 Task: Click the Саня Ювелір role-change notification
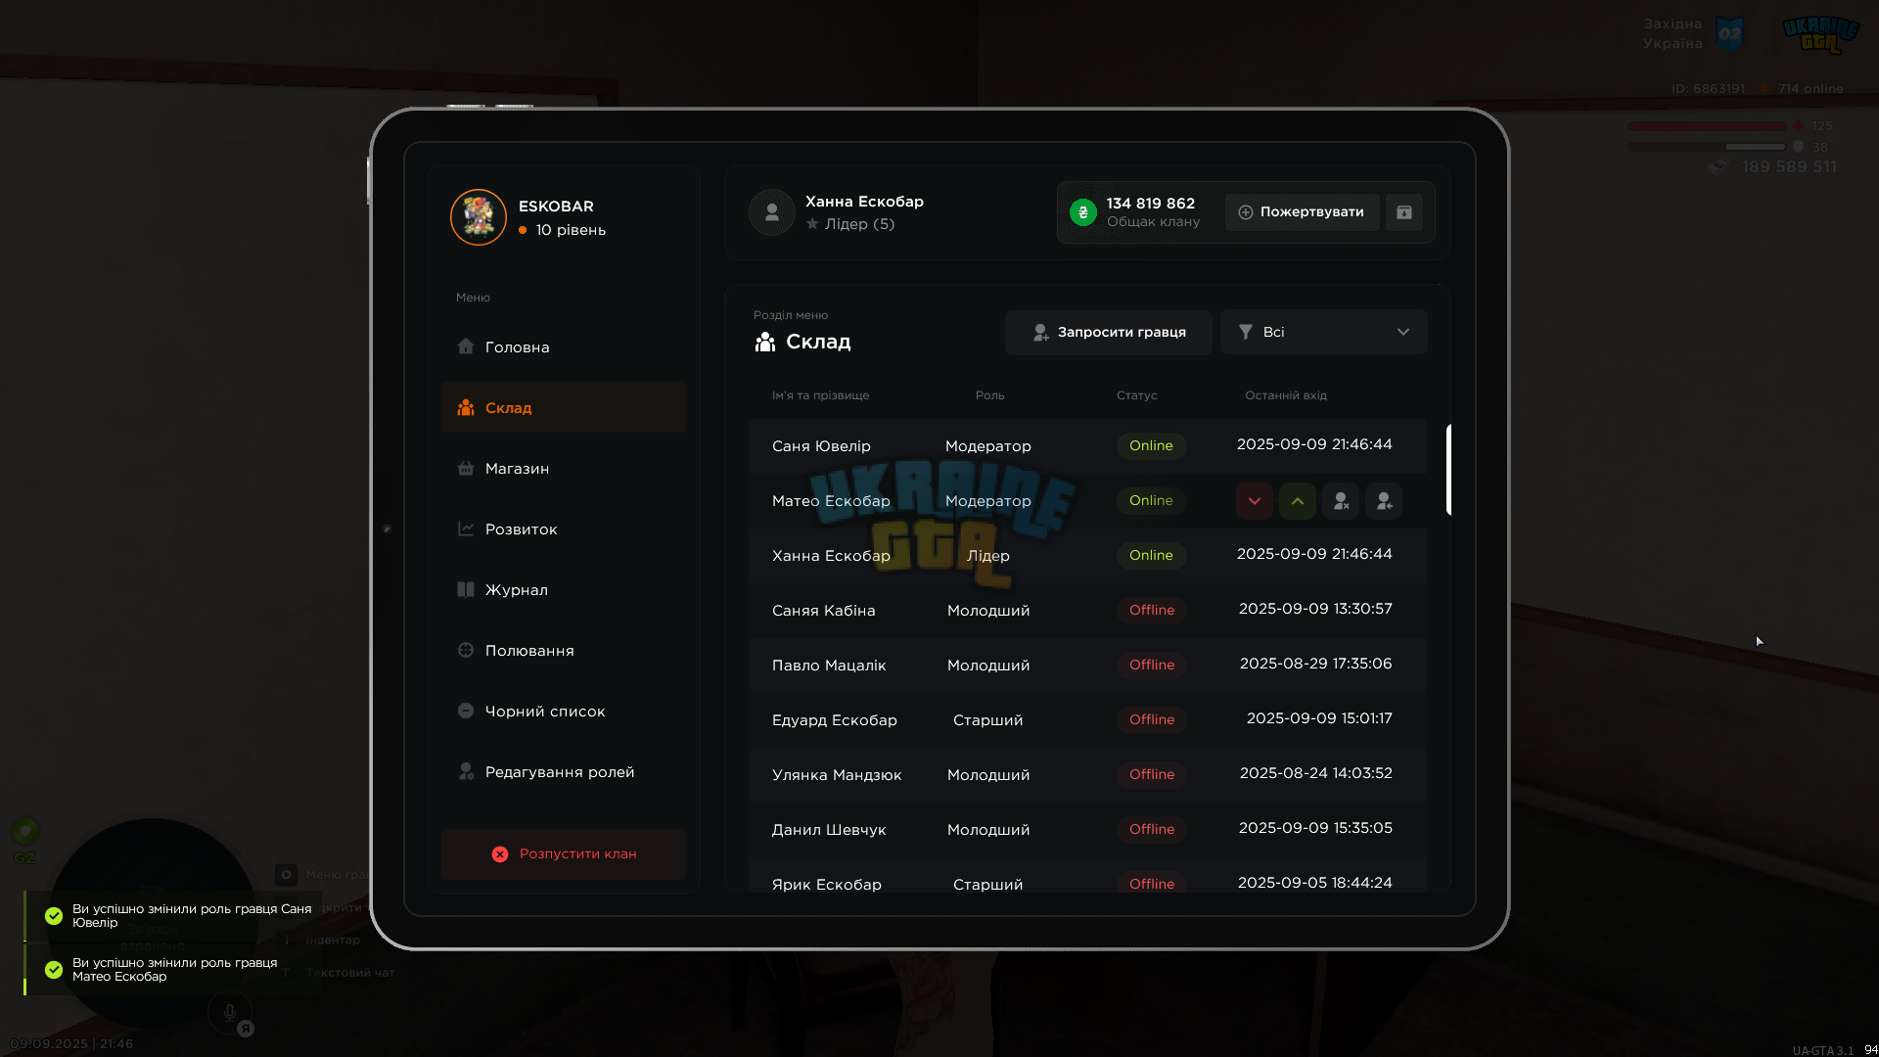(x=172, y=916)
